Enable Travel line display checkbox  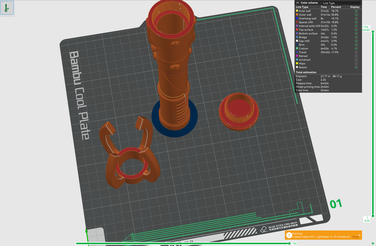356,52
